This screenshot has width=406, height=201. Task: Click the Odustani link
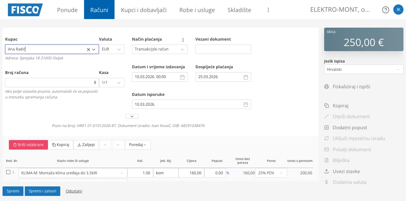click(74, 191)
